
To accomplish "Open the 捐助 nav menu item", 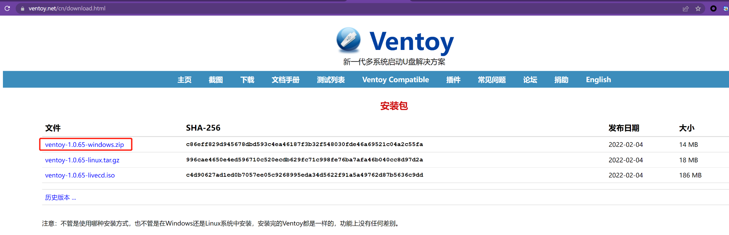I will tap(561, 79).
